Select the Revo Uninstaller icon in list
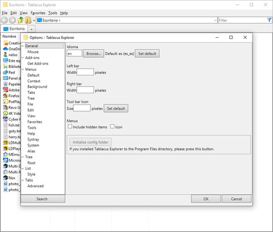The height and width of the screenshot is (232, 273). point(5,107)
